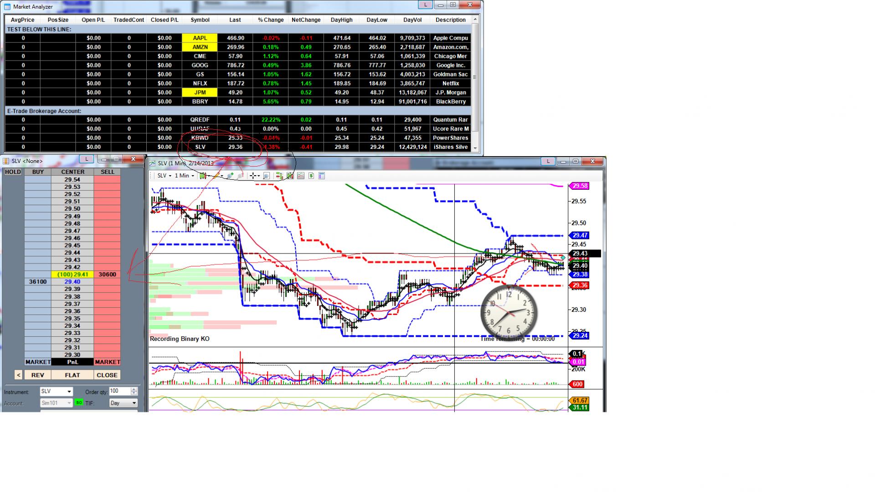Click the Market Analyzer scrollbar down arrow
The width and height of the screenshot is (875, 492).
pos(475,148)
